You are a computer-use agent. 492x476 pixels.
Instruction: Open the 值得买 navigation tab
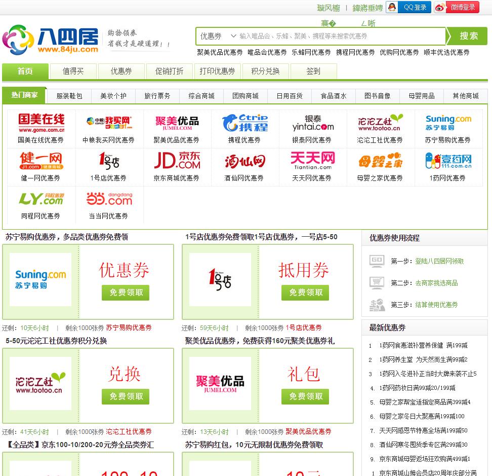[73, 71]
